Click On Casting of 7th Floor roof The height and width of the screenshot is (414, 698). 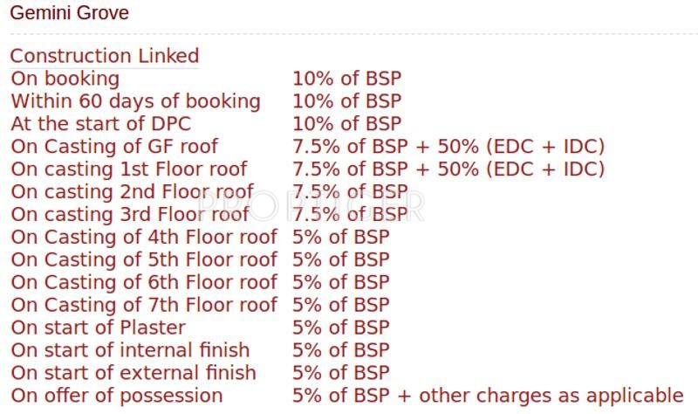click(x=144, y=306)
